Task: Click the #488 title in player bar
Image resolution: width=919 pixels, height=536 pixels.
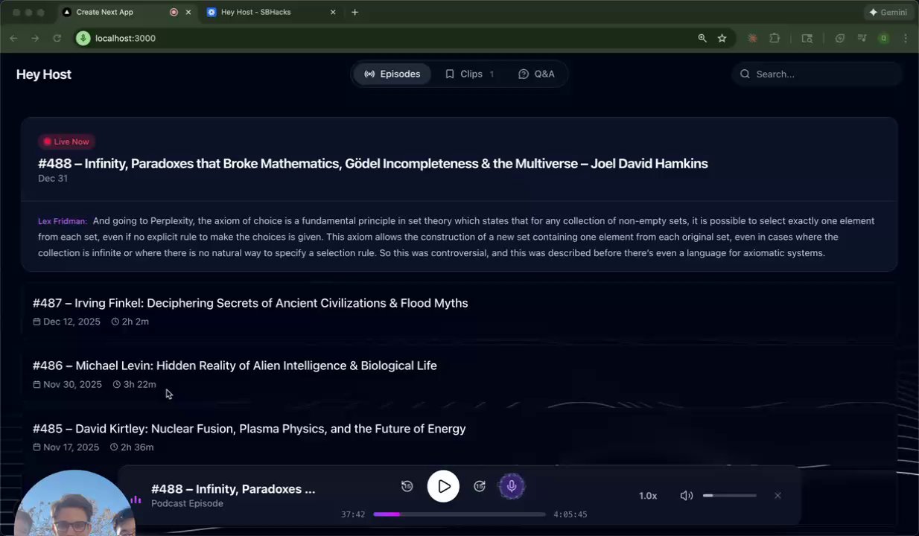Action: (233, 489)
